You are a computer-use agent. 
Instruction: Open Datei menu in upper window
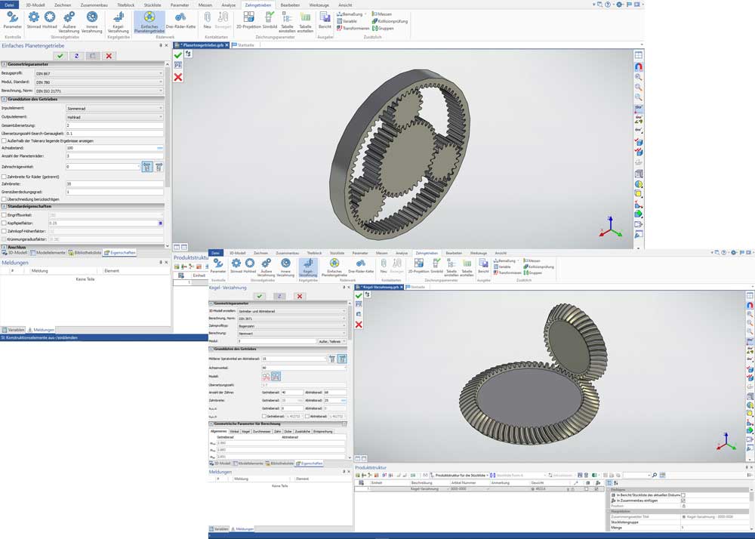click(10, 5)
